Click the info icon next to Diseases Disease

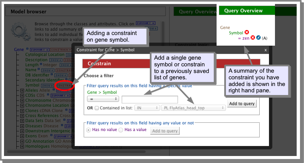[62, 125]
